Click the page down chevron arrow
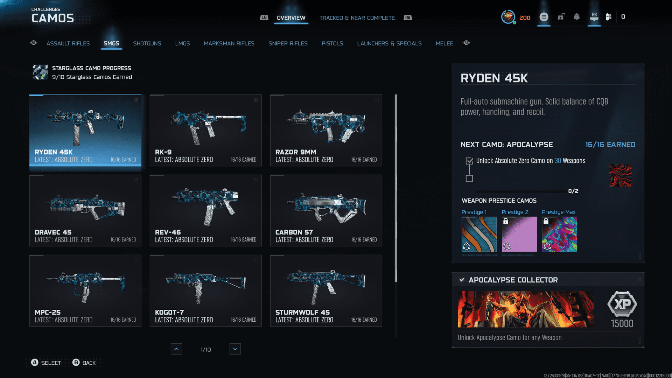Screen dimensions: 672x378 (235, 349)
